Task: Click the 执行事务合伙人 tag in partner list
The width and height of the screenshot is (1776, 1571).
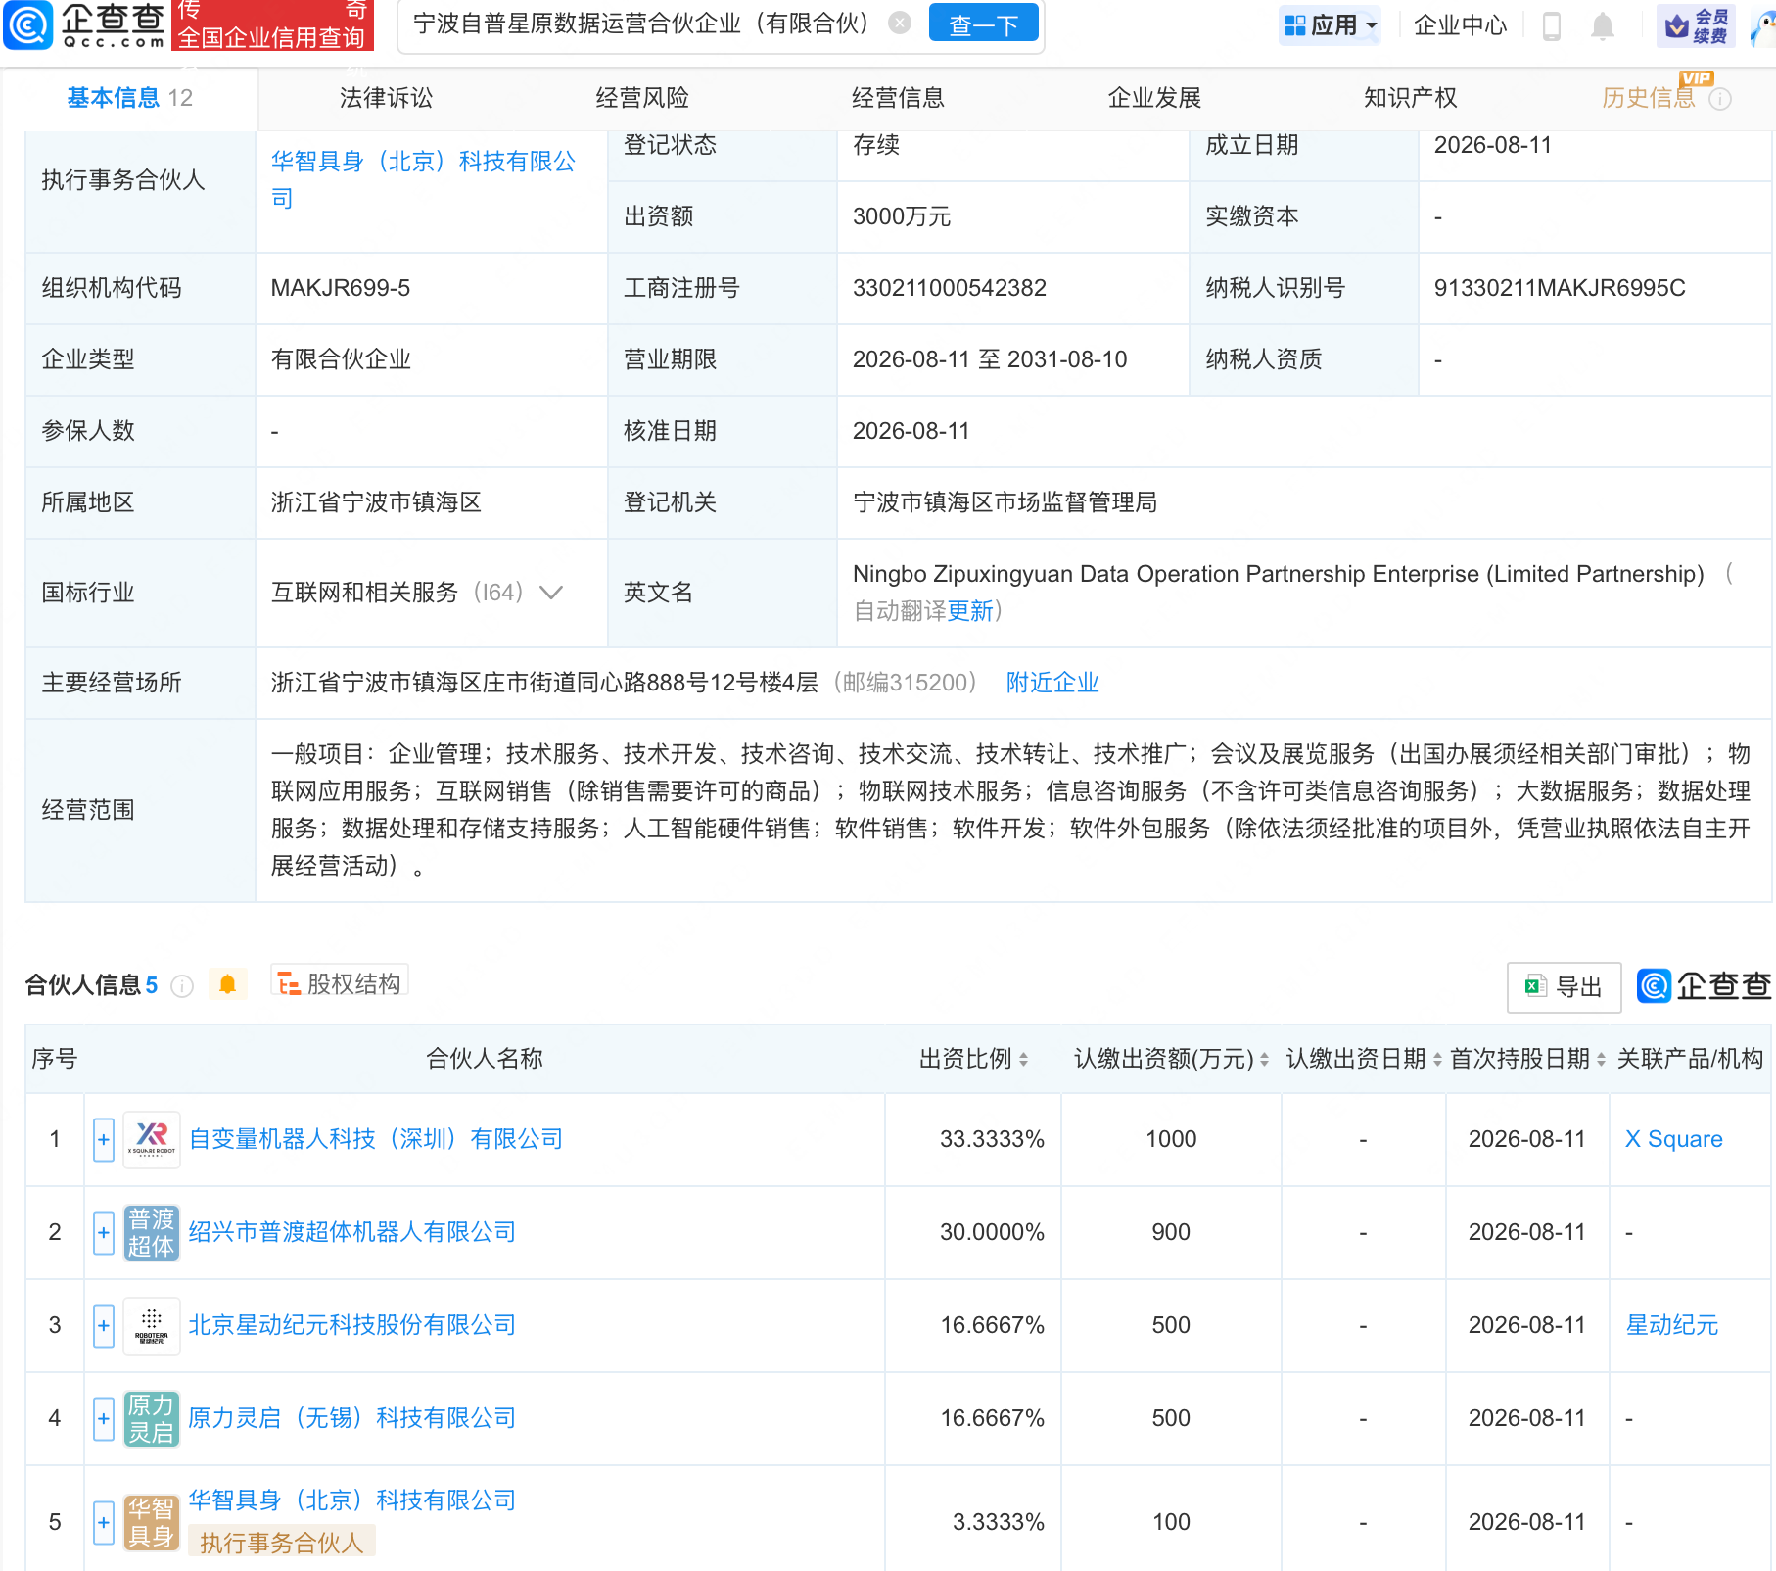Action: (x=282, y=1543)
